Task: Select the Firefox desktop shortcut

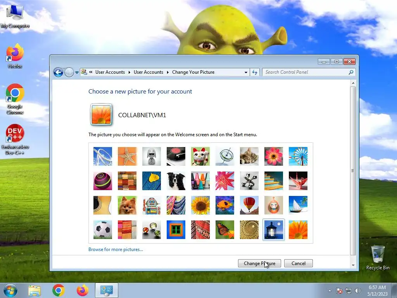Action: 15,56
